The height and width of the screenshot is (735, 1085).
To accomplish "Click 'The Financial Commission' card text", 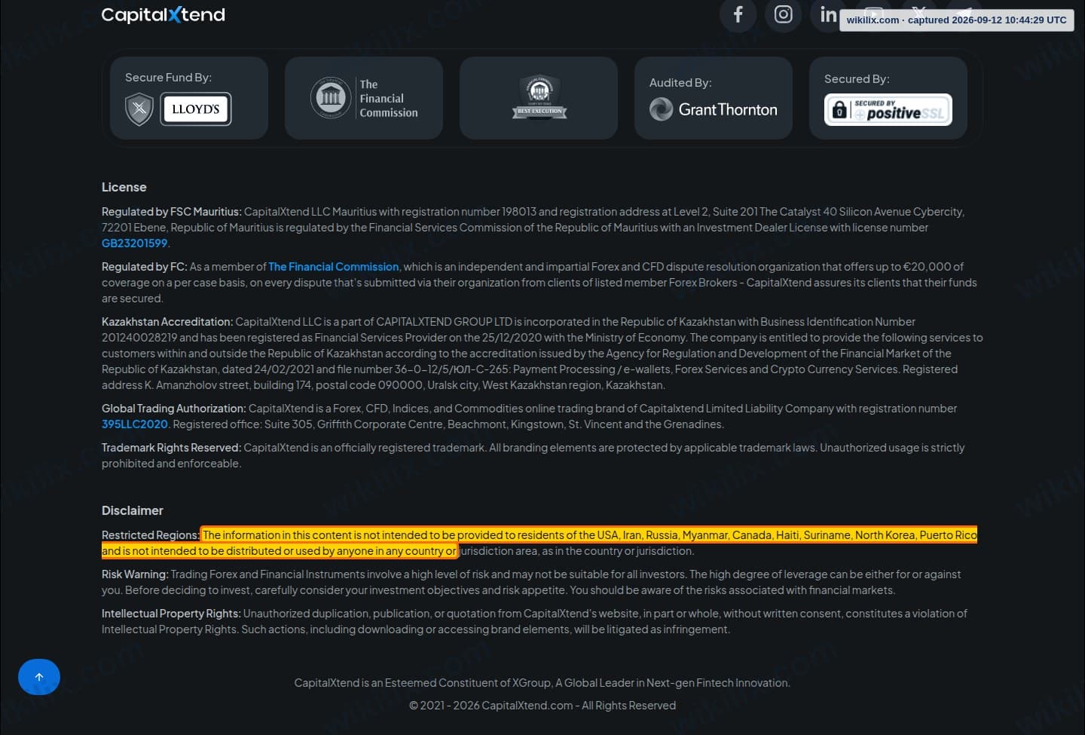I will pyautogui.click(x=389, y=98).
